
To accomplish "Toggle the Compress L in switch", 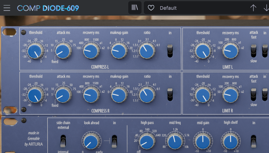I will (170, 51).
